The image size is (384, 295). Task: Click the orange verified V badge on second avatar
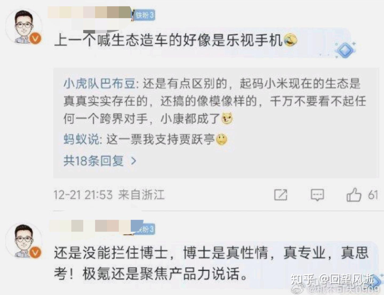pos(36,253)
